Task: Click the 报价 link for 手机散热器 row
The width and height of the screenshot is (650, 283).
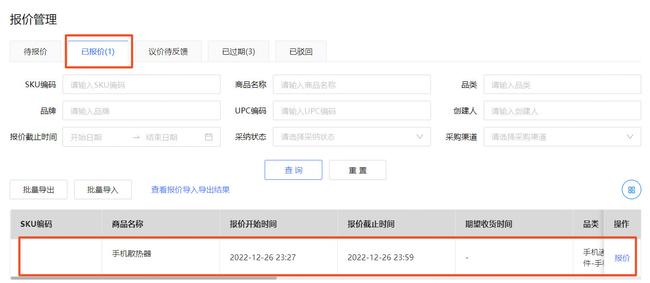Action: pos(622,258)
